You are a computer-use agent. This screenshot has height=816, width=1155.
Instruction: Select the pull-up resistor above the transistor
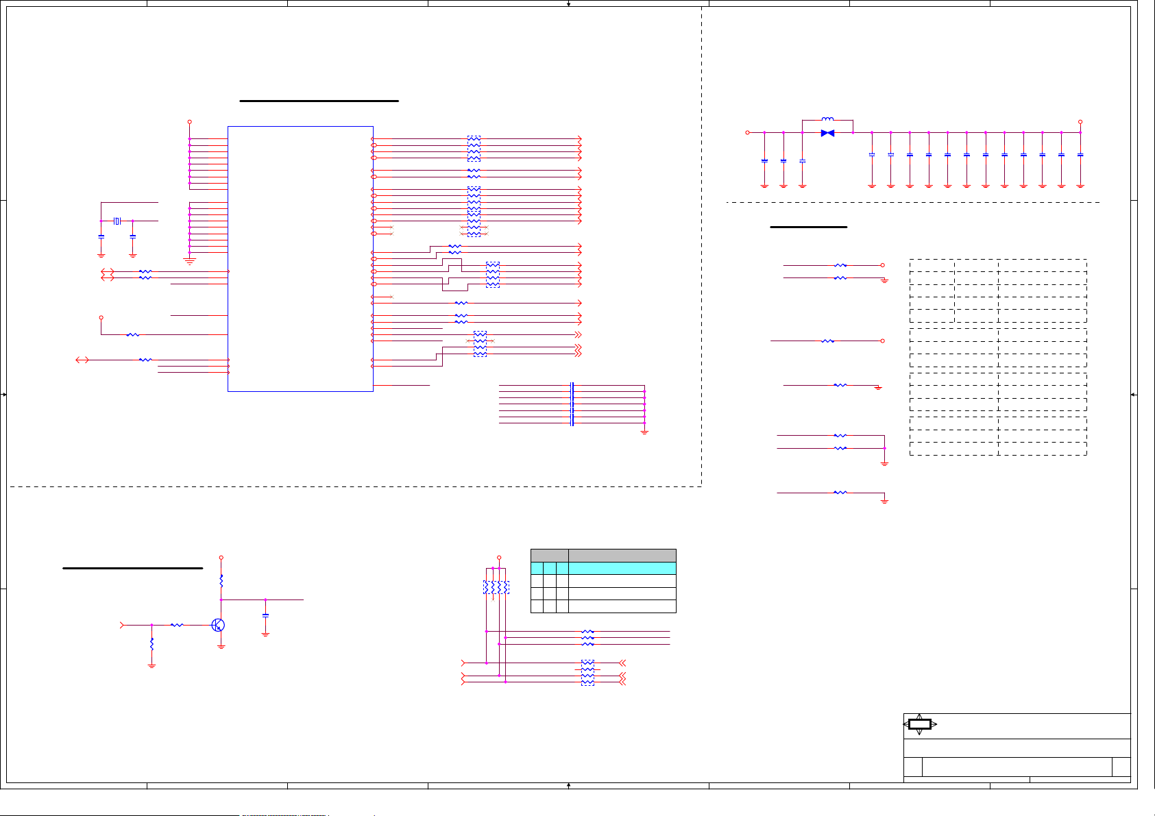[221, 581]
